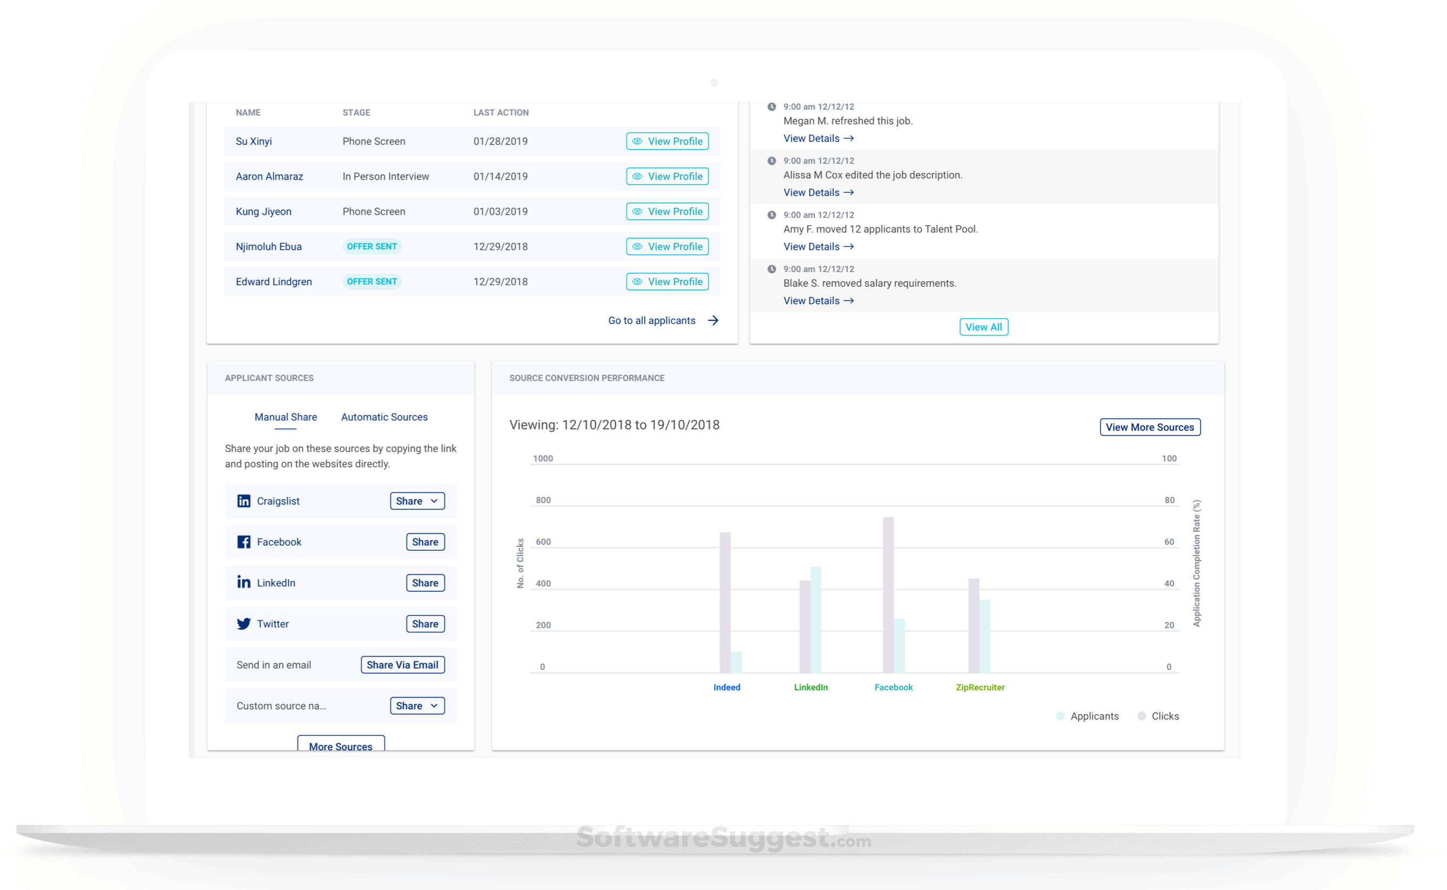Click View More Sources on the chart
Viewport: 1447px width, 890px height.
click(1149, 427)
